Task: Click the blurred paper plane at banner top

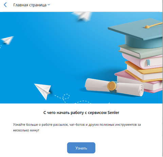Action: pyautogui.click(x=82, y=16)
